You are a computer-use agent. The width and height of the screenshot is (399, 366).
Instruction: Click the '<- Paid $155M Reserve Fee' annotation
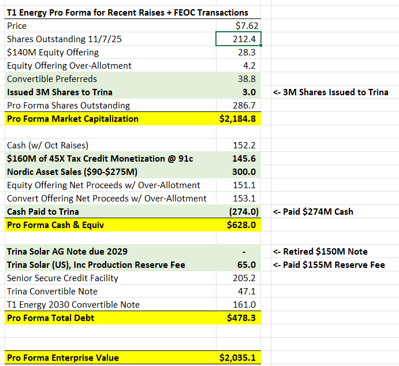329,265
